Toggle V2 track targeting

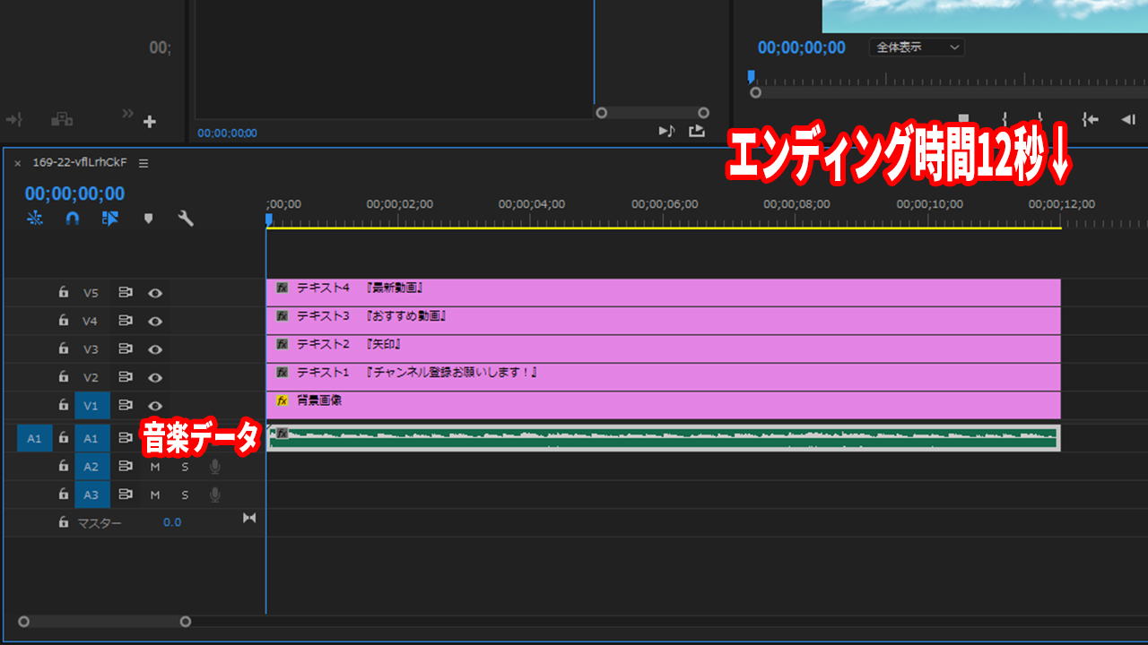(91, 377)
